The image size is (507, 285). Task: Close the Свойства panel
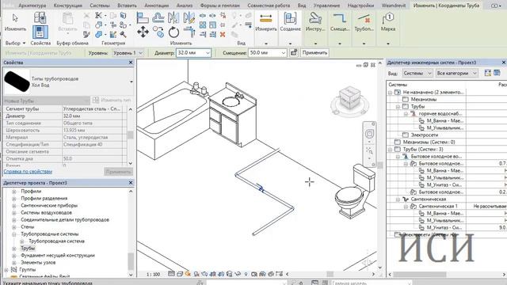tap(131, 63)
